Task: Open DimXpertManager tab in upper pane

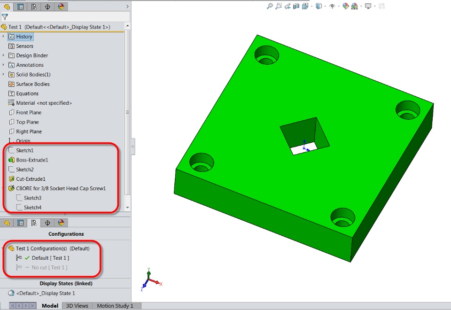Action: [x=47, y=7]
